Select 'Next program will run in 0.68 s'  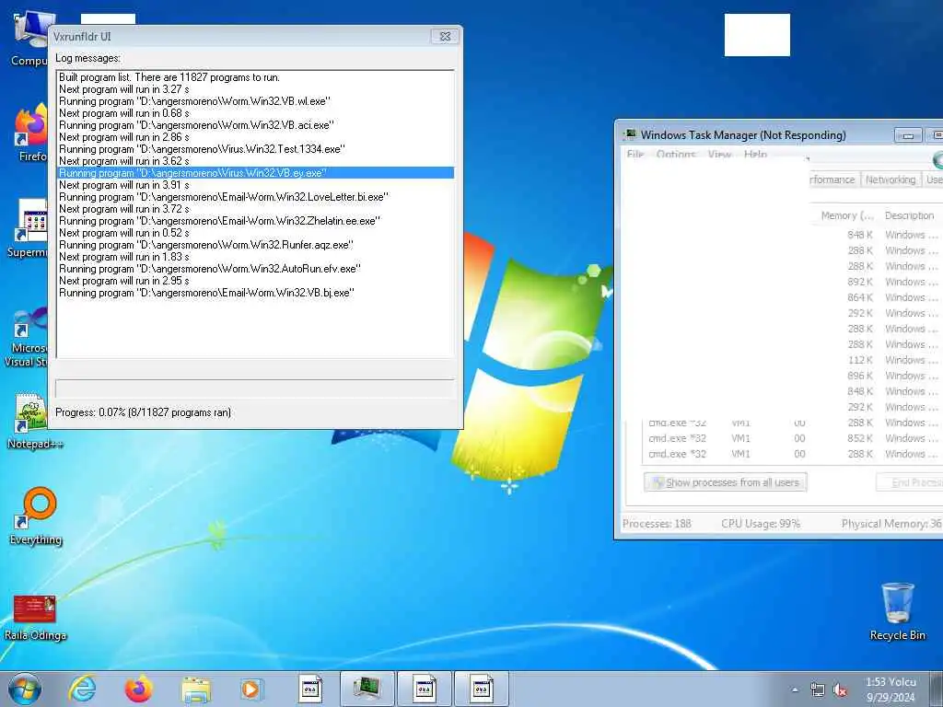pos(255,113)
